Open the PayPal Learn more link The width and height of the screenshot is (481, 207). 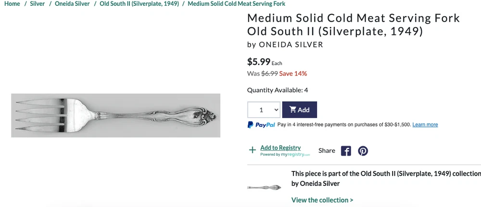pos(425,125)
